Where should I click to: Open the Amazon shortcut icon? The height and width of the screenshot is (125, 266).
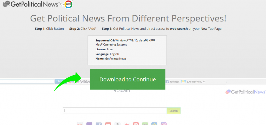tap(117, 124)
